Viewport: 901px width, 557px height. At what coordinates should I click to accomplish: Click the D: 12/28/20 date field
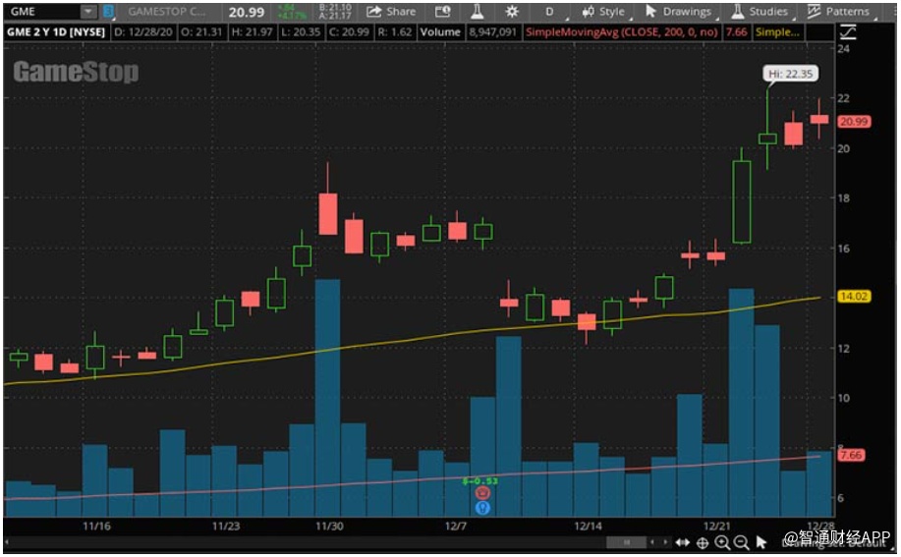(x=143, y=32)
